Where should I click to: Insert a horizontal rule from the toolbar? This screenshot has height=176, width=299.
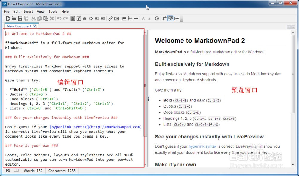(x=135, y=18)
